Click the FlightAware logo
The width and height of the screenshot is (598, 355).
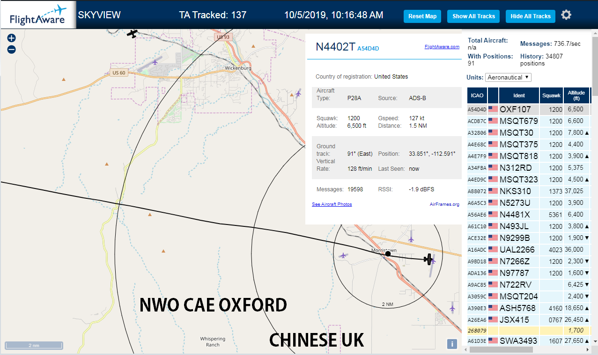[x=38, y=15]
